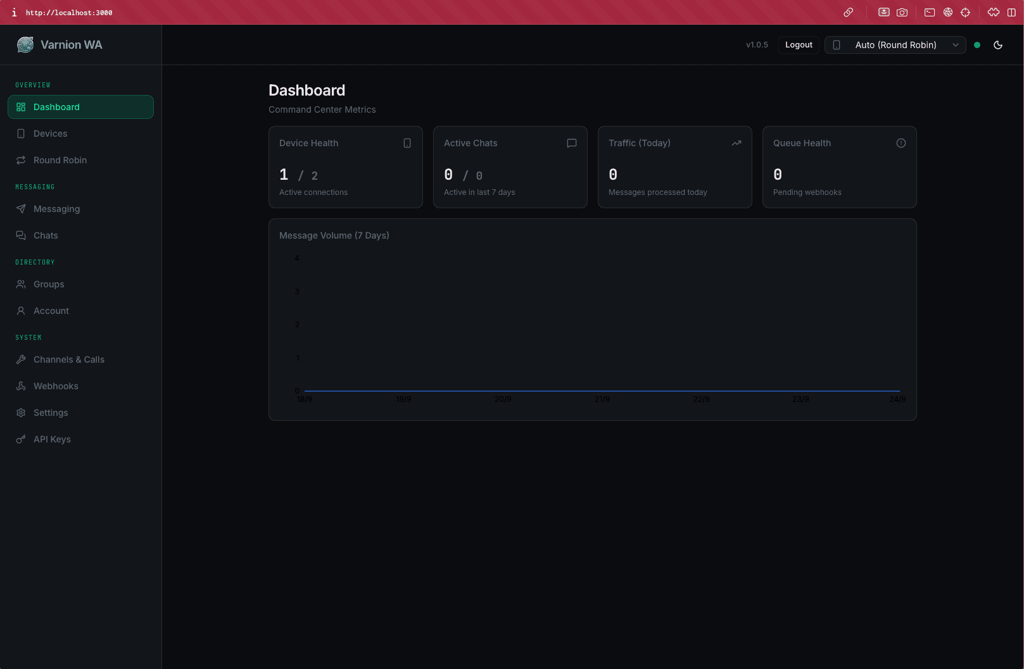Image resolution: width=1024 pixels, height=669 pixels.
Task: Click the phone icon inside device selector
Action: [x=837, y=45]
